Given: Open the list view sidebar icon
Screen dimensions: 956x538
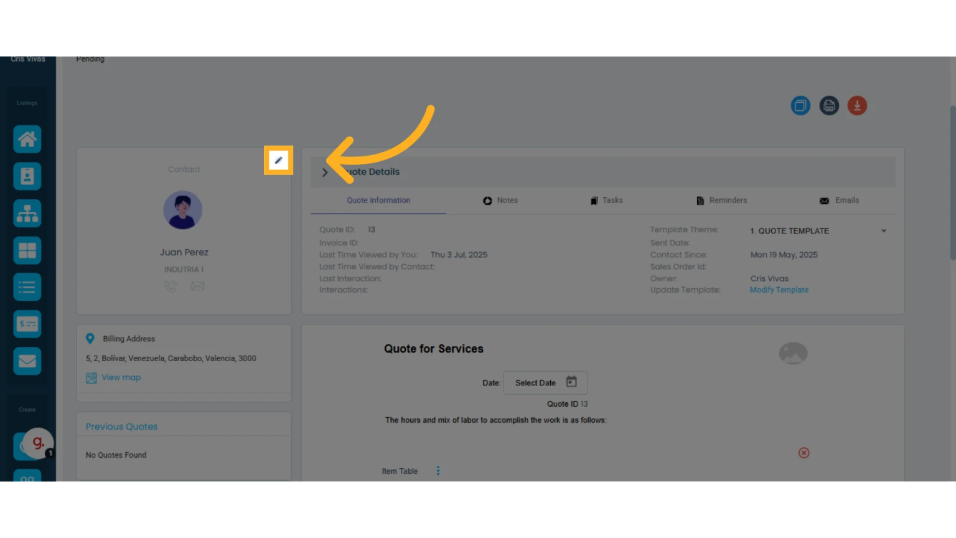Looking at the screenshot, I should click(x=27, y=287).
